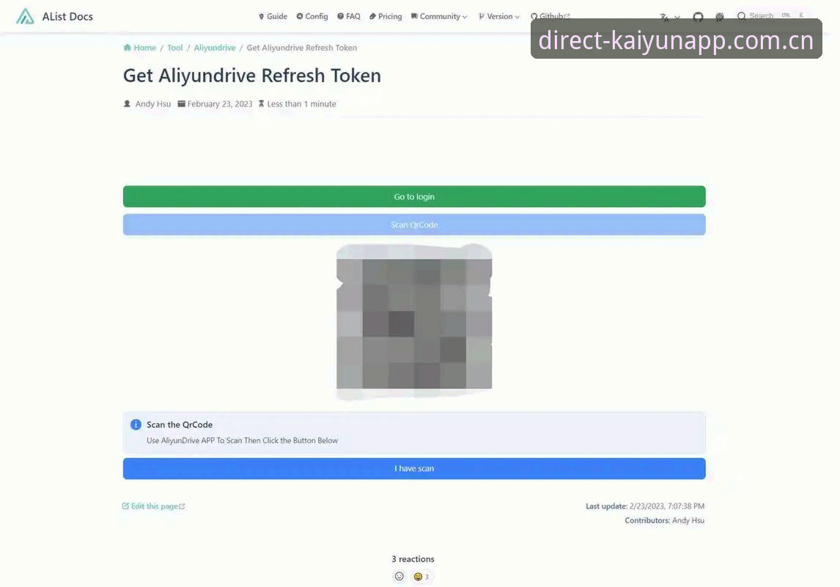
Task: Go to the FAQ page
Action: pos(349,16)
